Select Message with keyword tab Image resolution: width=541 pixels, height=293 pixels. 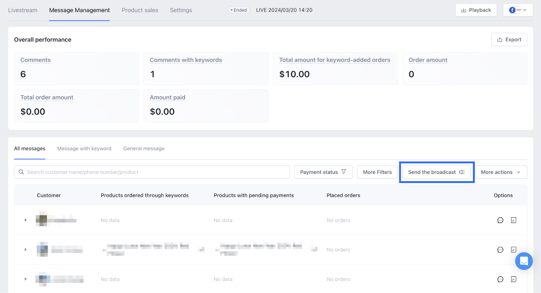point(84,149)
